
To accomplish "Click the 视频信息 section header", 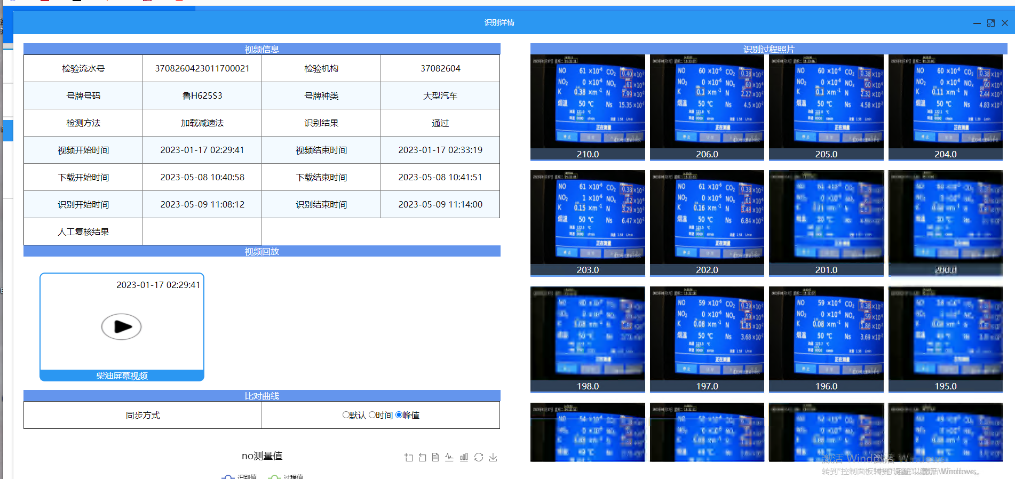I will tap(262, 49).
